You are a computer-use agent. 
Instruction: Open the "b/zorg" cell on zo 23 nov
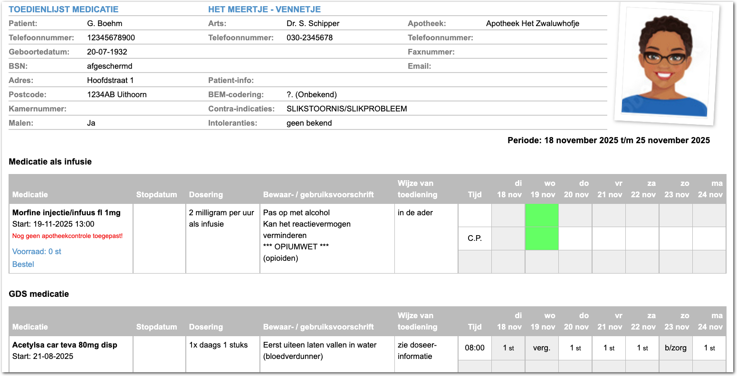click(x=675, y=348)
